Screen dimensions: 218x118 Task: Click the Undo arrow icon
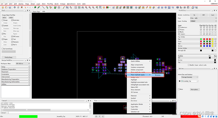pos(25,7)
